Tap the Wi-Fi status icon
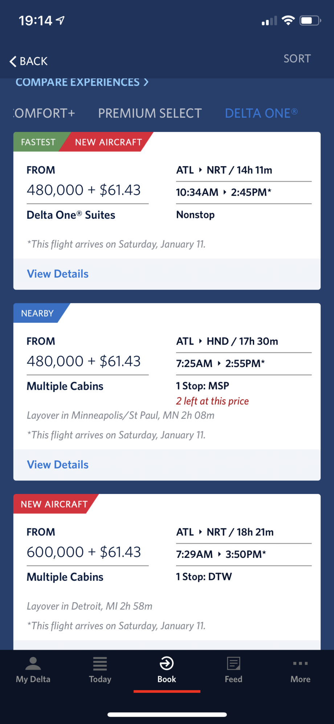 coord(288,20)
